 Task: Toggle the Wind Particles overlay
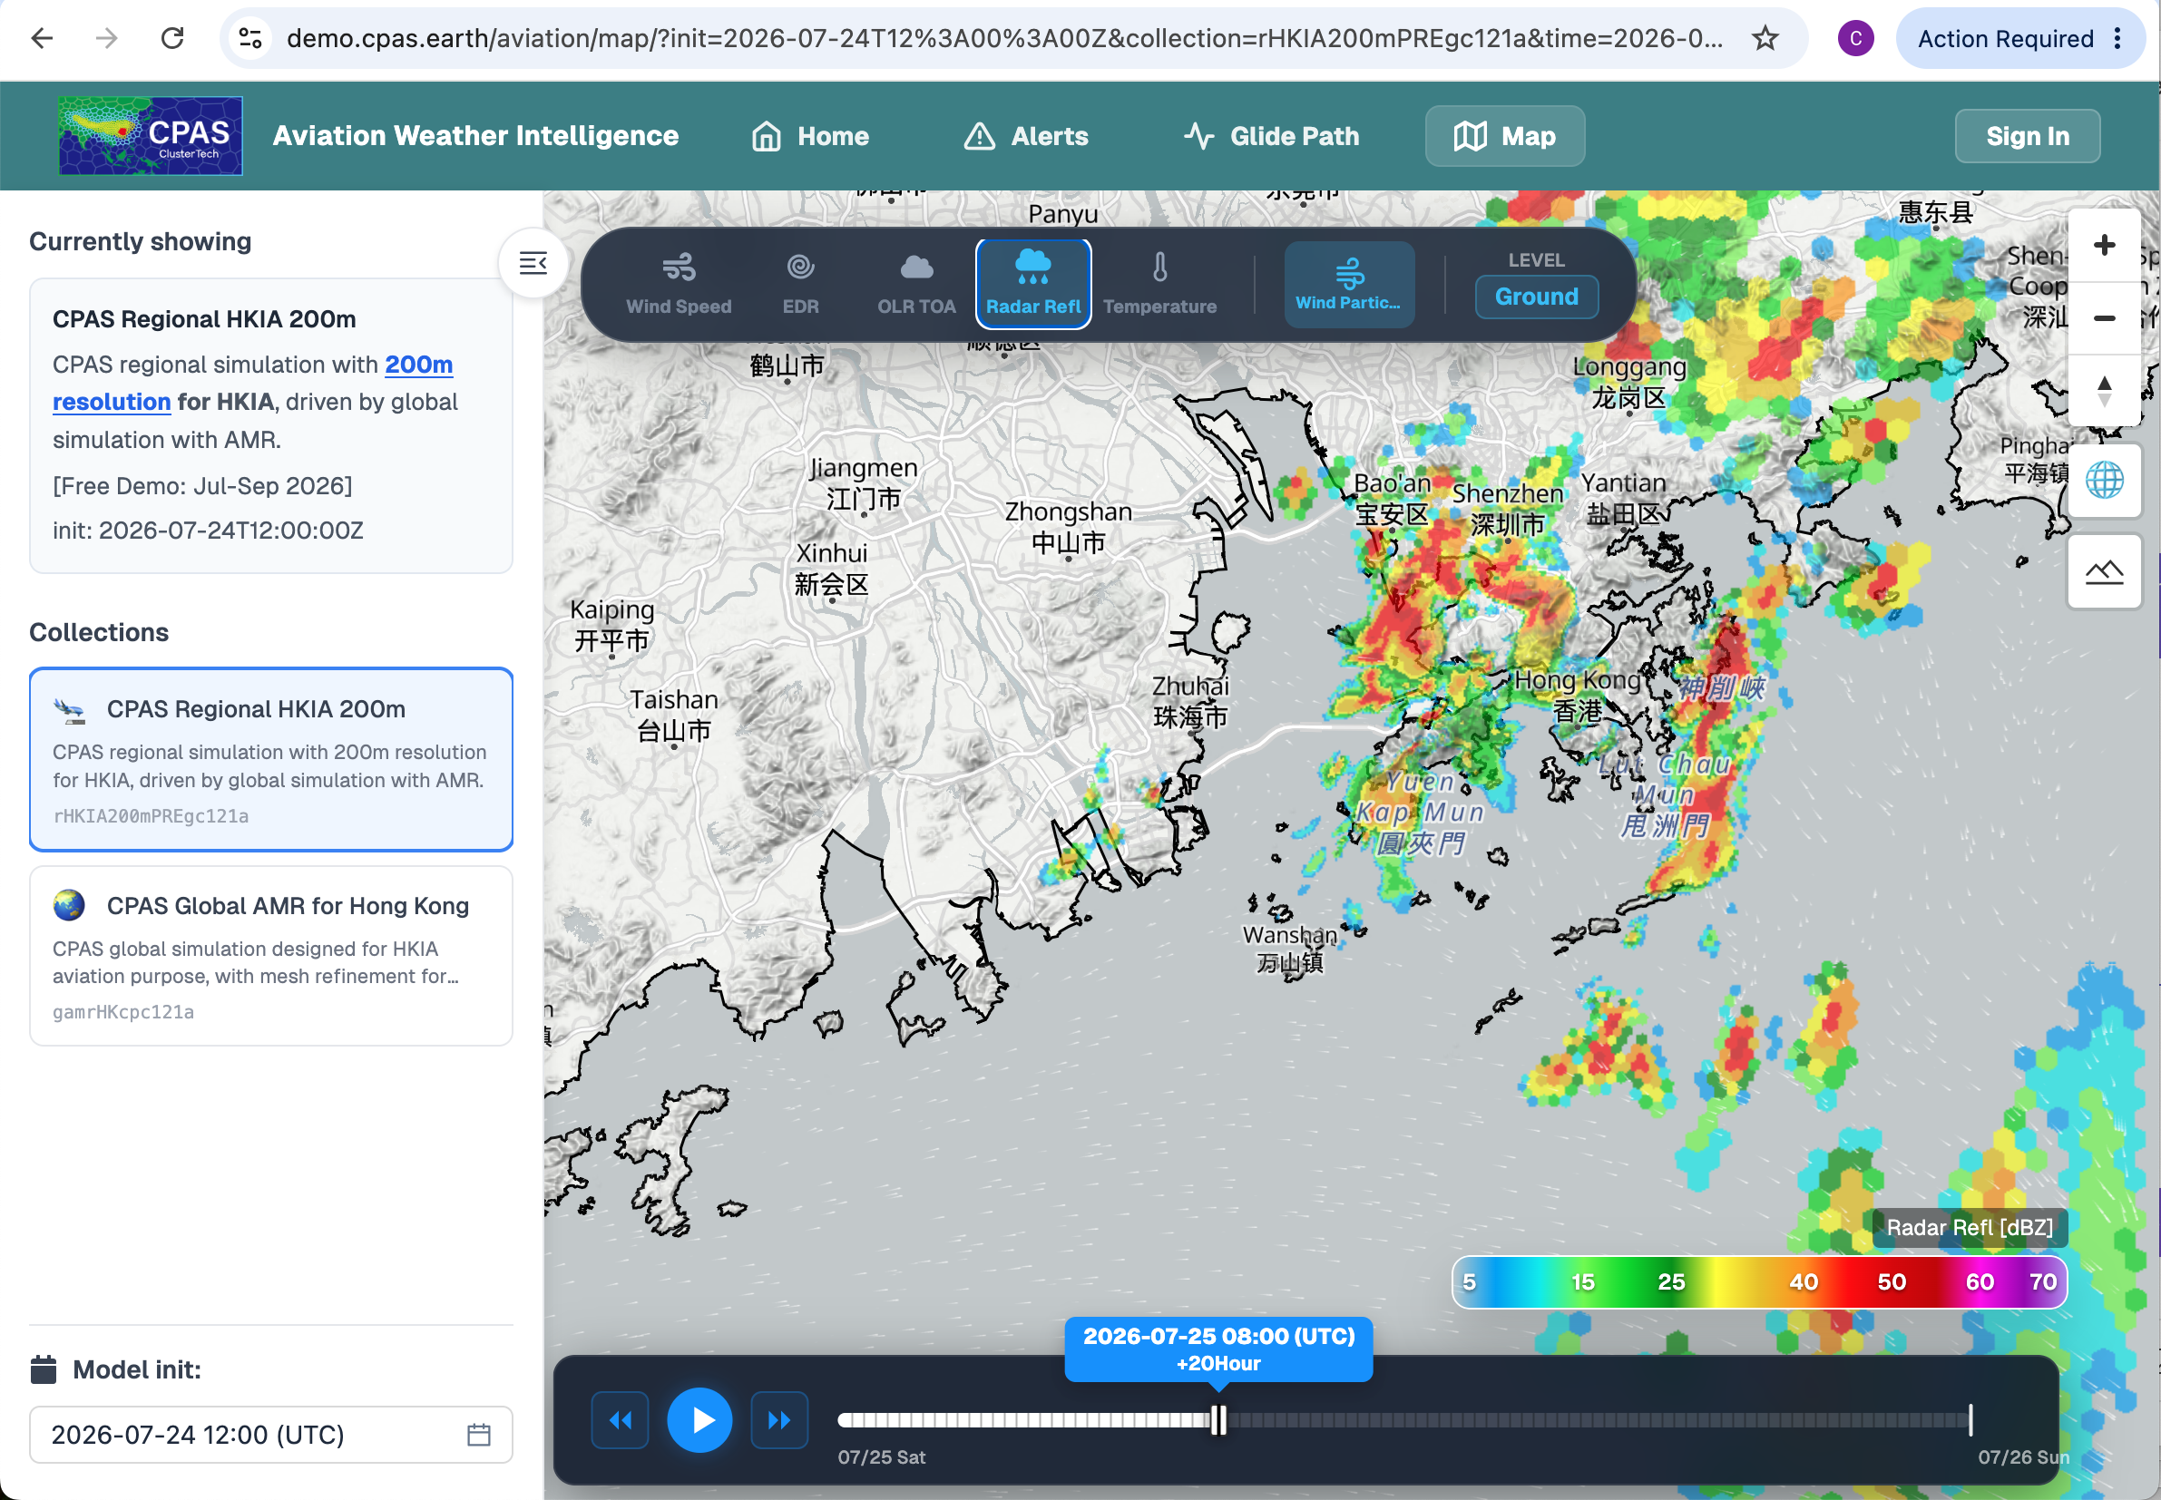click(1349, 284)
